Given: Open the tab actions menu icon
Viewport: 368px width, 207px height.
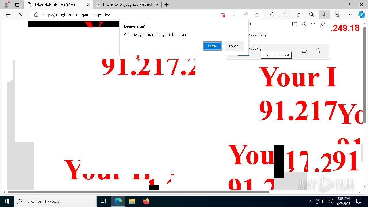Looking at the screenshot, I should (x=17, y=5).
